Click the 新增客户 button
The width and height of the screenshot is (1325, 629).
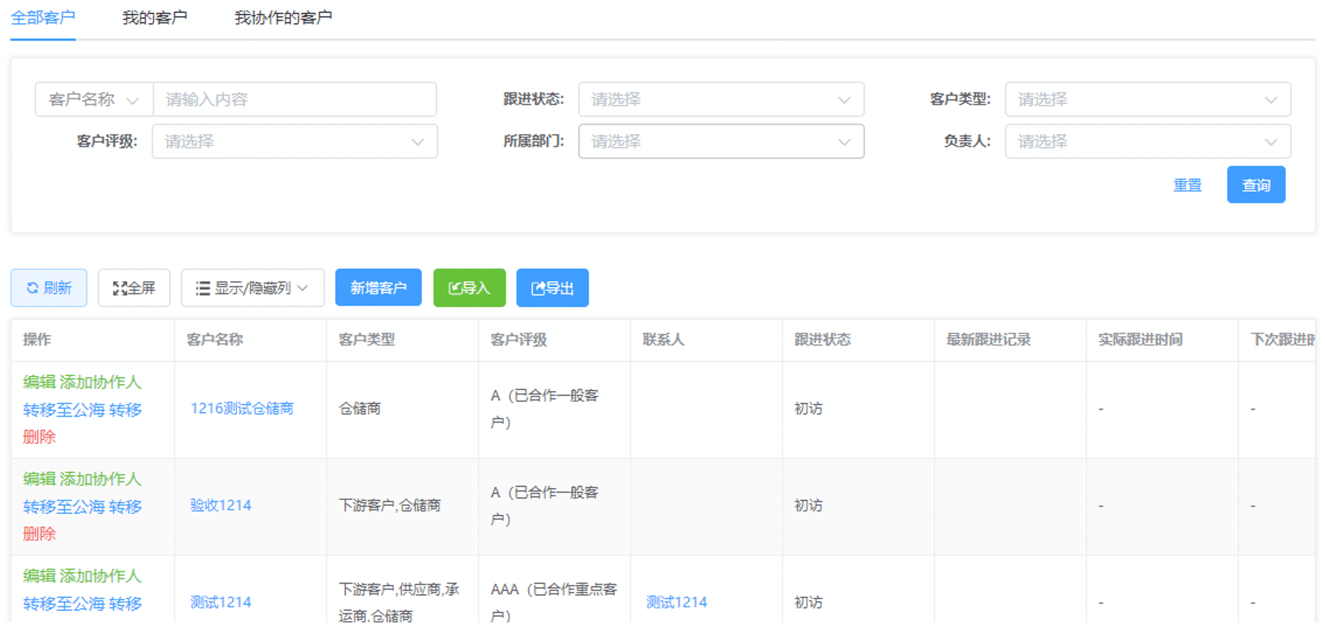(x=378, y=288)
